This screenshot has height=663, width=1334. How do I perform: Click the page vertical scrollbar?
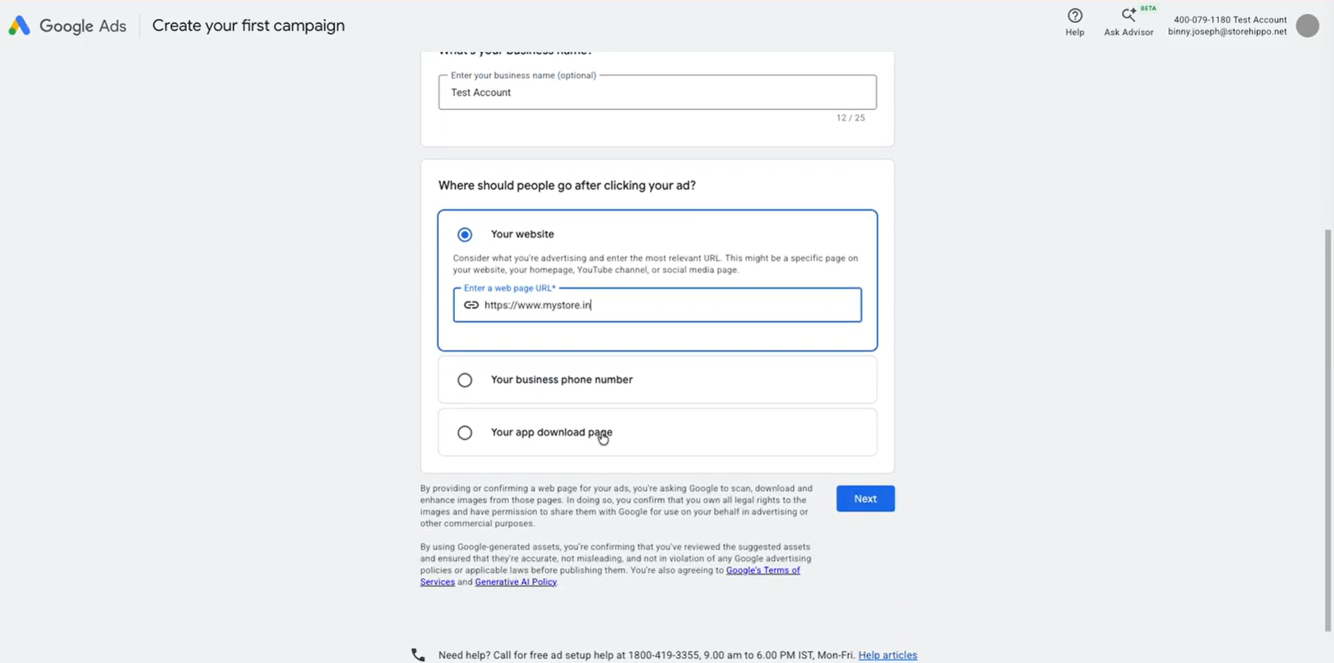point(1328,431)
